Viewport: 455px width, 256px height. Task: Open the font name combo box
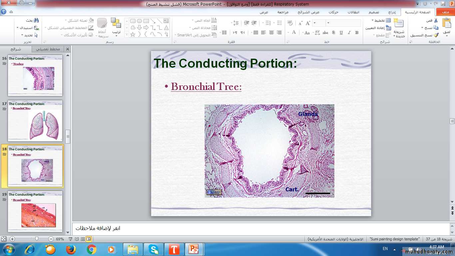(343, 23)
